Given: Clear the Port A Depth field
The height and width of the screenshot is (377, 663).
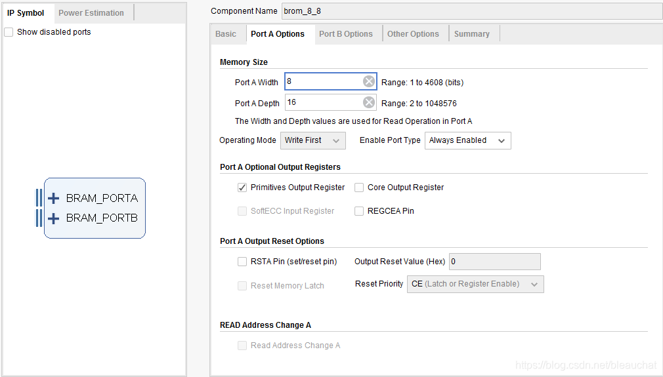Looking at the screenshot, I should pos(369,102).
